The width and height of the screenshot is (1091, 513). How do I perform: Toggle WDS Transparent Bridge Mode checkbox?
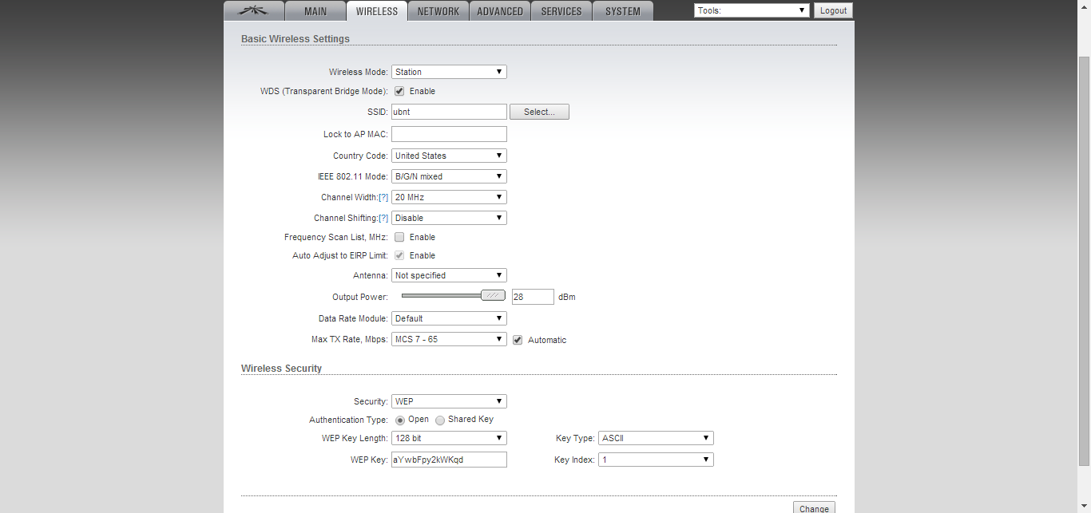[399, 91]
